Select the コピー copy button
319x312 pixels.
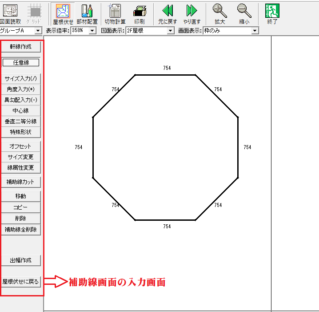click(x=21, y=207)
